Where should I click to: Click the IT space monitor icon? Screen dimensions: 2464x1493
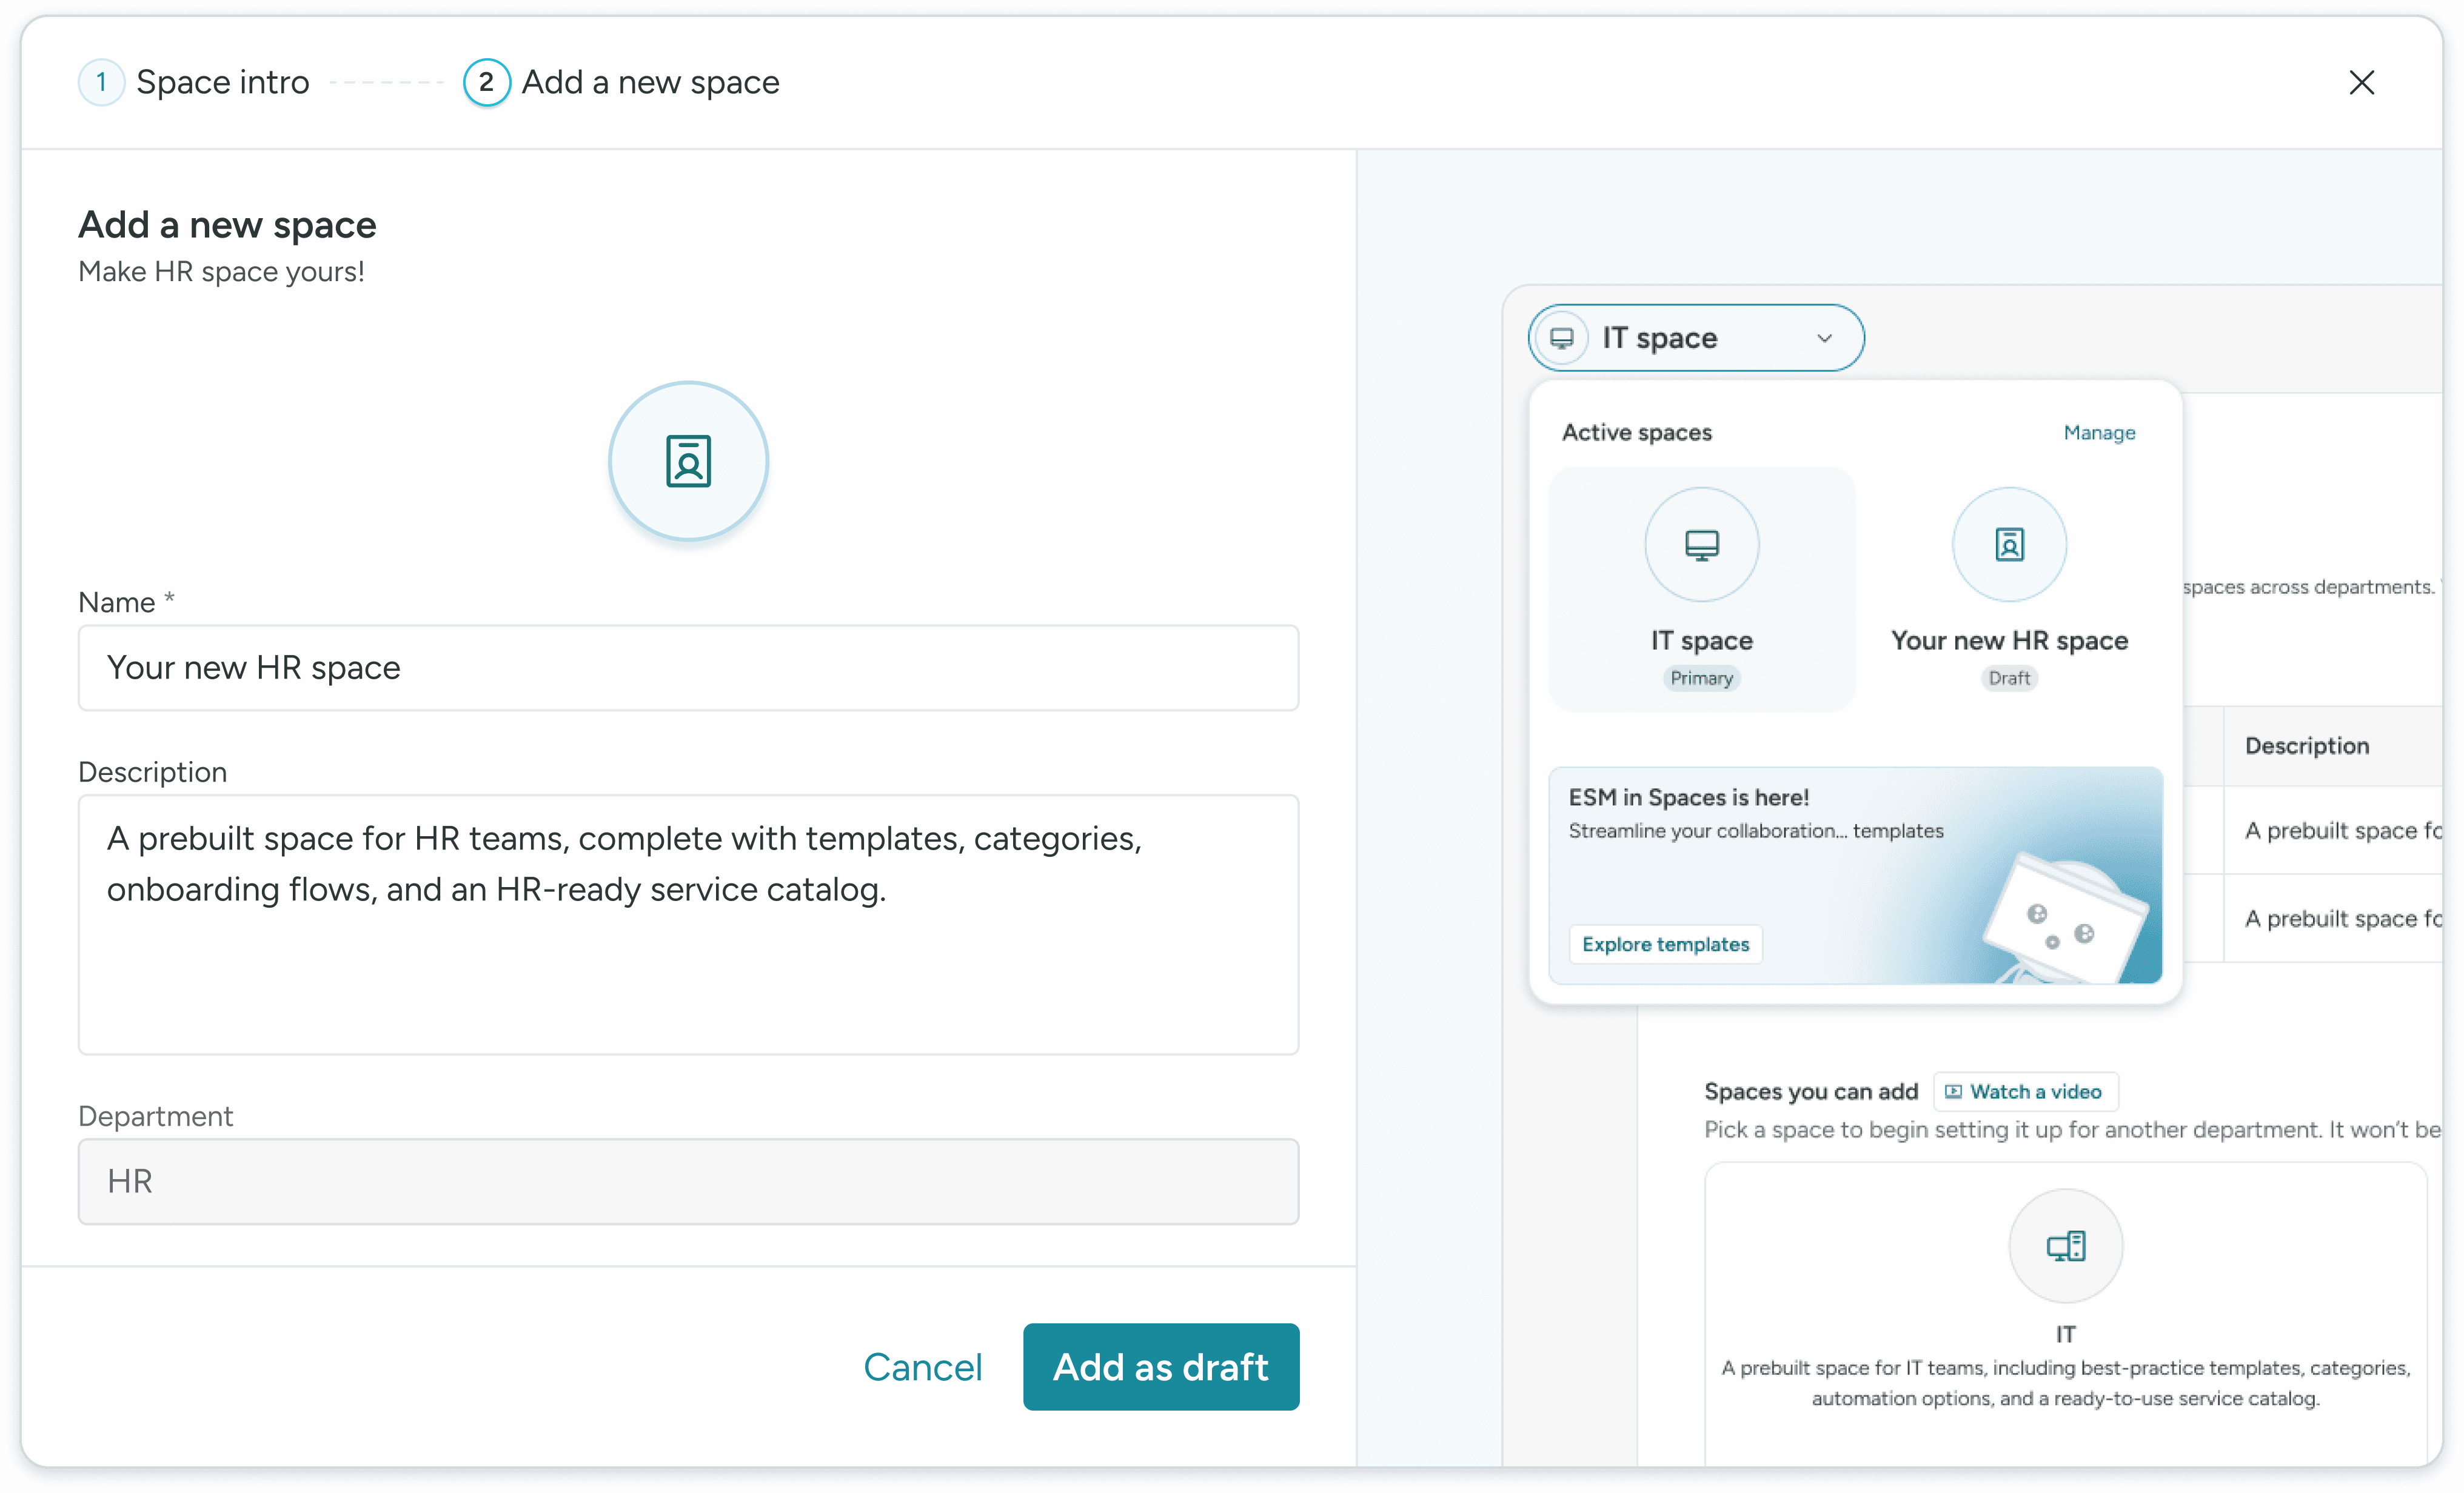tap(1701, 545)
